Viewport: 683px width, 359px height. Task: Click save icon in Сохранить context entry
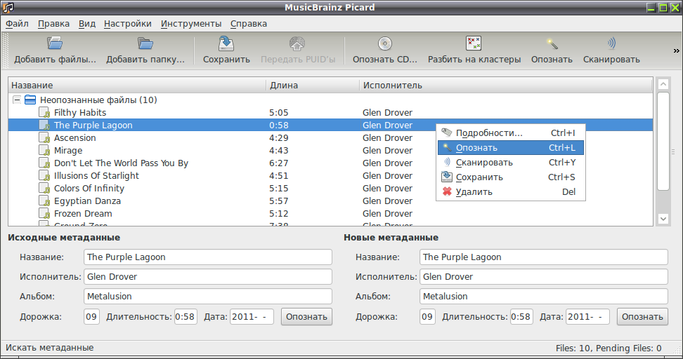tap(446, 177)
